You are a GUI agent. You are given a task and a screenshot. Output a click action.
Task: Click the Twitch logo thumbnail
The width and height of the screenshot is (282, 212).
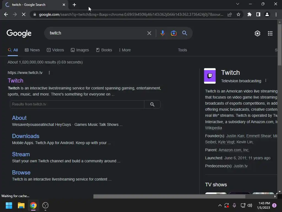pyautogui.click(x=210, y=76)
